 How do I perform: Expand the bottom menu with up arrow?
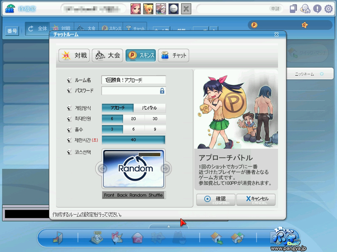click(169, 226)
